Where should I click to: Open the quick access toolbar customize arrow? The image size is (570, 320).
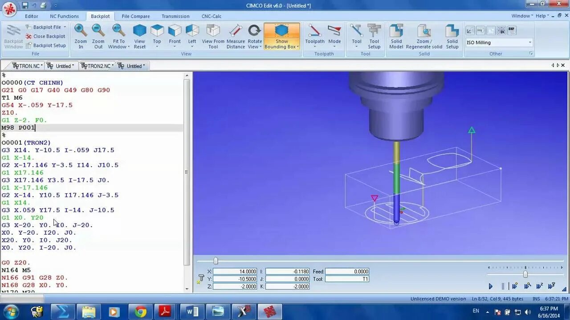tap(56, 6)
